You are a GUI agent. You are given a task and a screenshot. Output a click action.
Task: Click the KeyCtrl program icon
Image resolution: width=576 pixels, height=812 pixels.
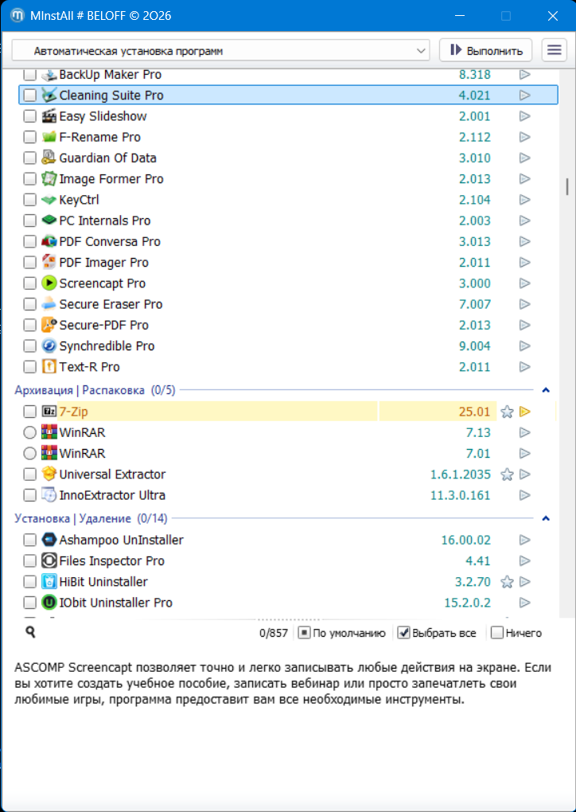tap(49, 200)
